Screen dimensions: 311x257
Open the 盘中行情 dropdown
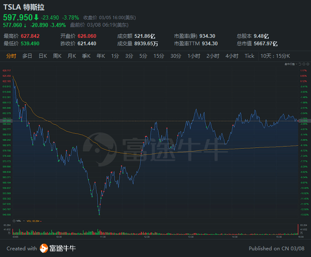click(x=291, y=64)
